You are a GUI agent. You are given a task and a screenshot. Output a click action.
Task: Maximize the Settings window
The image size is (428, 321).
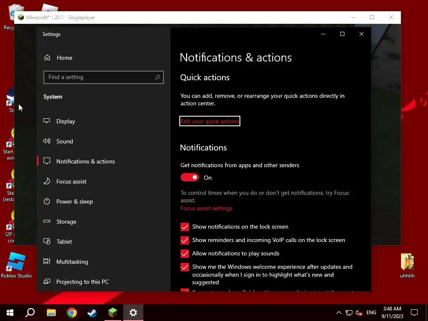coord(342,34)
